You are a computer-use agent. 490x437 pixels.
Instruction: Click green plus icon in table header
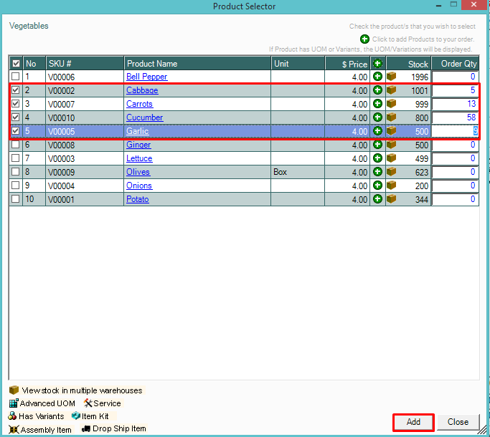(377, 64)
